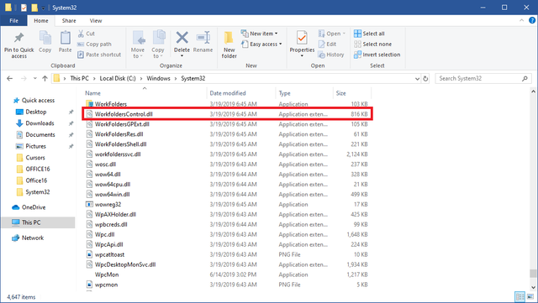The height and width of the screenshot is (303, 538).
Task: Click Local Disk (C:) breadcrumb
Action: [x=118, y=79]
